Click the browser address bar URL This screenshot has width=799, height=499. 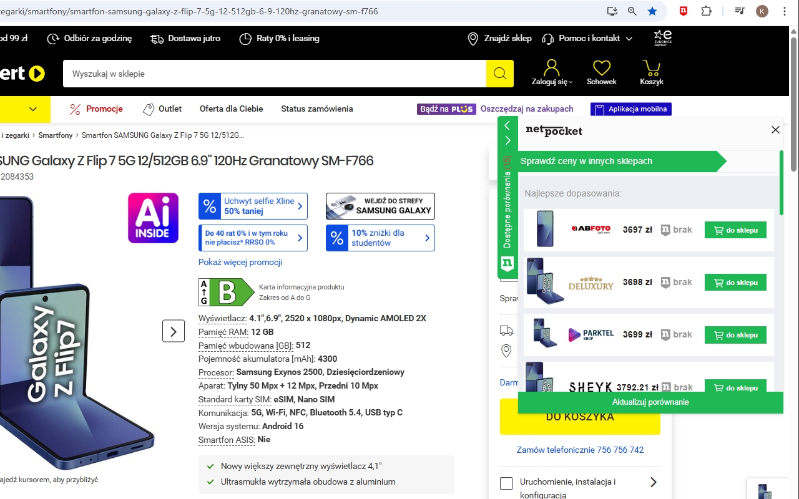tap(189, 11)
